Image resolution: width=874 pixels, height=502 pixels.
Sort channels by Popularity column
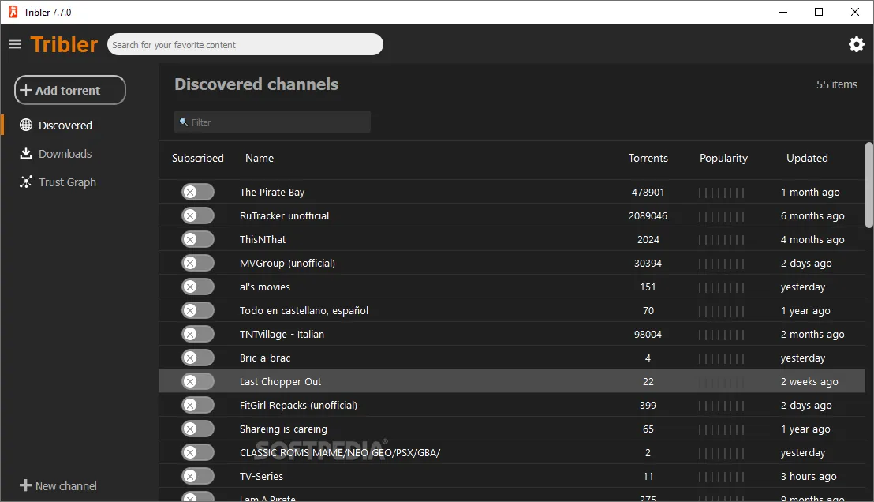tap(723, 158)
